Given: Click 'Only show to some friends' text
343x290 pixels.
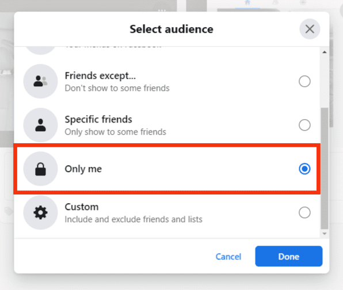Looking at the screenshot, I should (115, 132).
